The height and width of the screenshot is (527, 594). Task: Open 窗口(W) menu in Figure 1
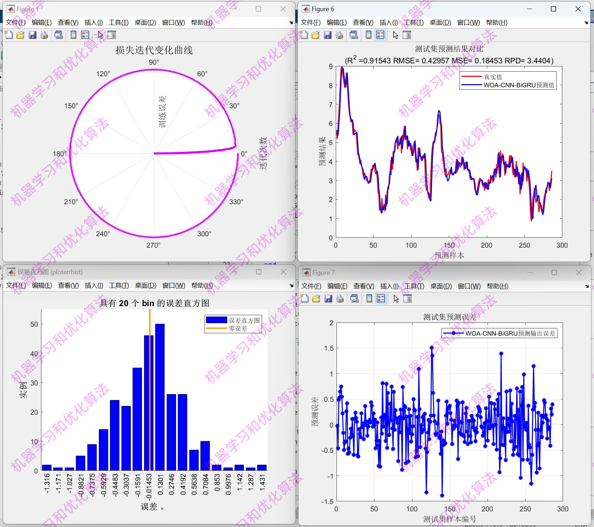coord(174,23)
